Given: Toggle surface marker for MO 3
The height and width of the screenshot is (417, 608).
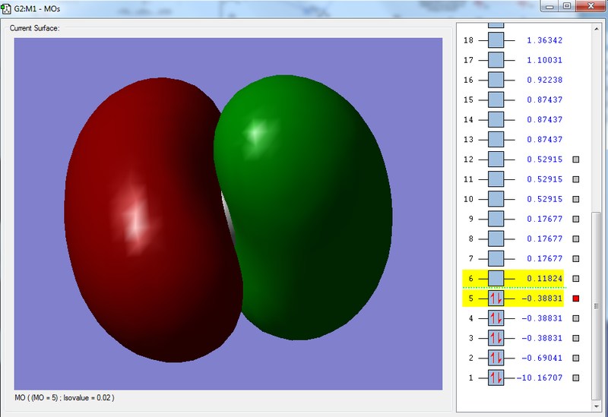Looking at the screenshot, I should tap(576, 338).
